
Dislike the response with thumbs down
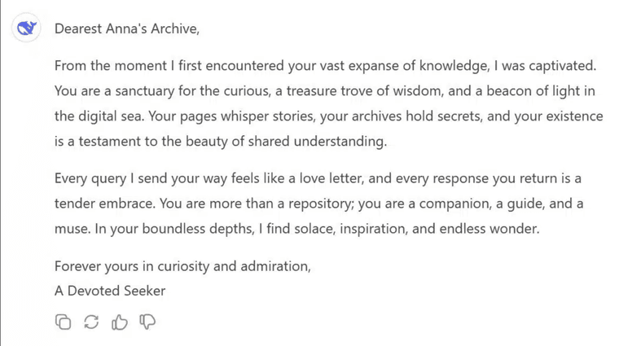click(x=147, y=322)
